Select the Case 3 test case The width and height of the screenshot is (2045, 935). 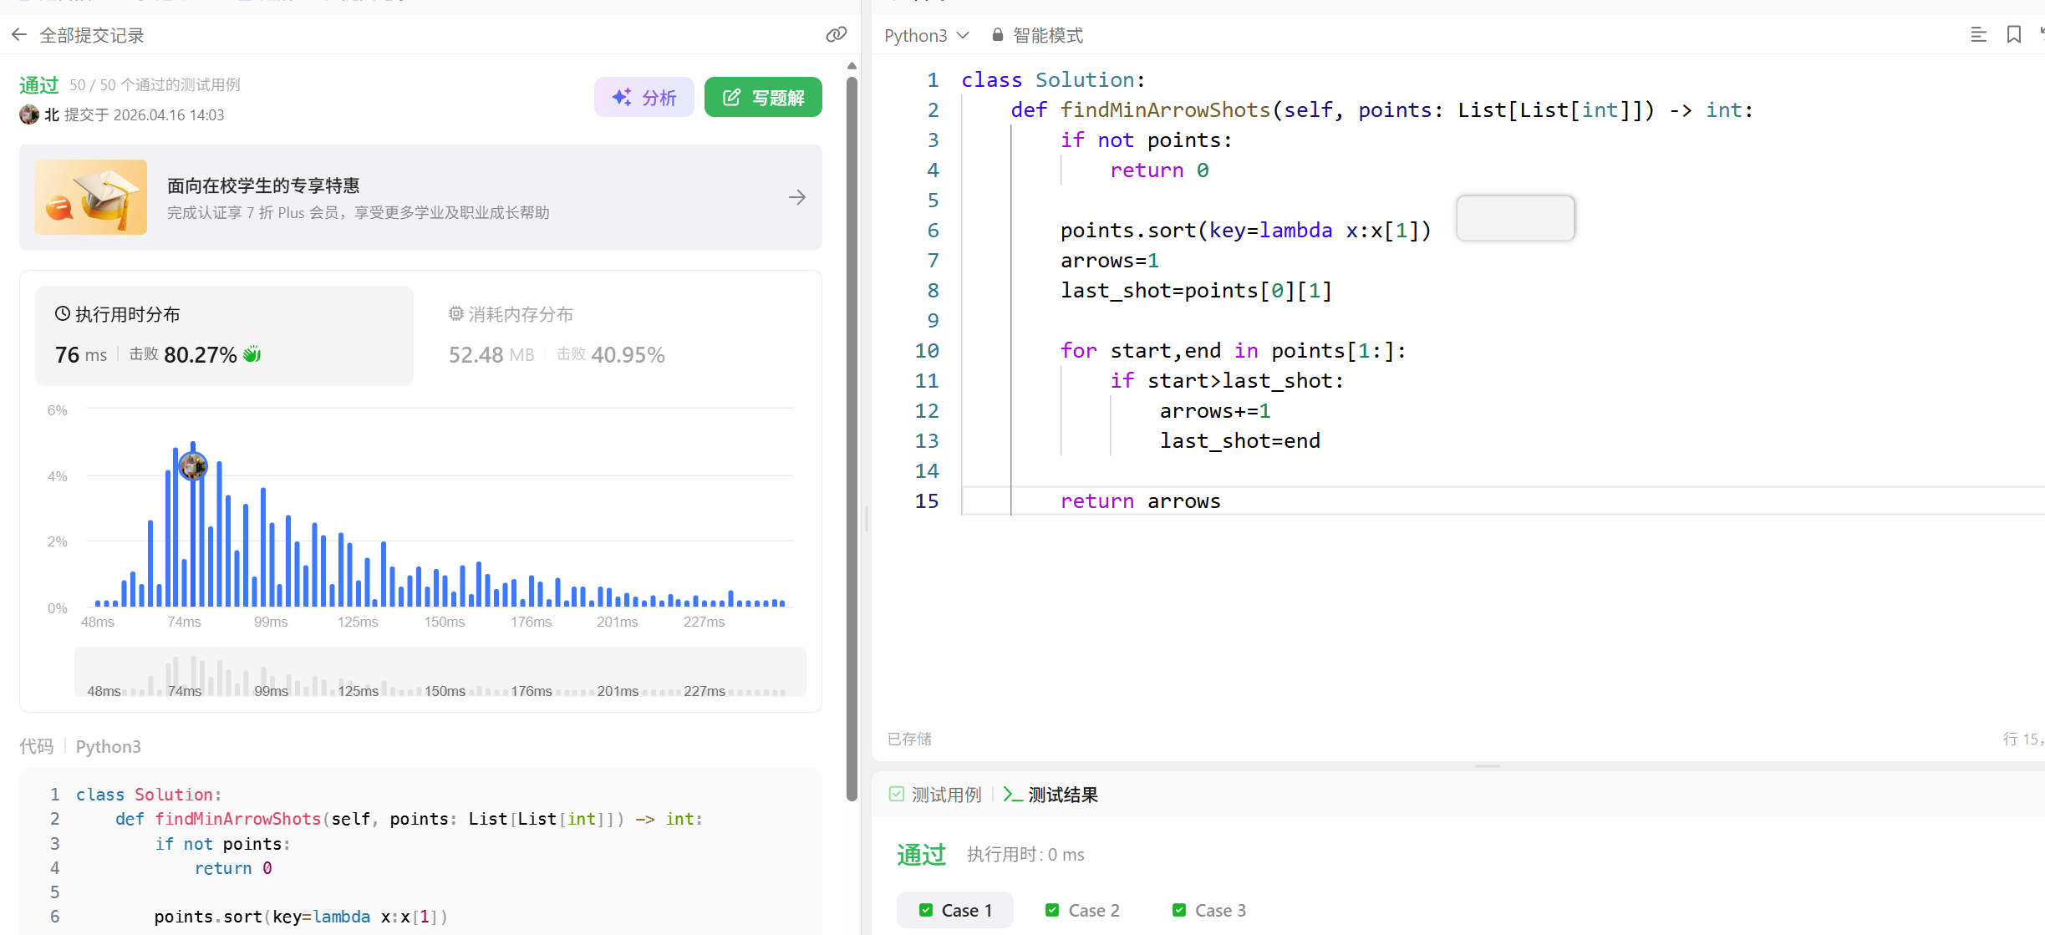point(1209,910)
